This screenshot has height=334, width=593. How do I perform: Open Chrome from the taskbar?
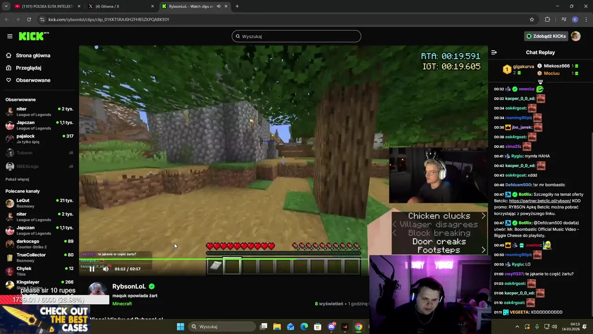point(358,327)
